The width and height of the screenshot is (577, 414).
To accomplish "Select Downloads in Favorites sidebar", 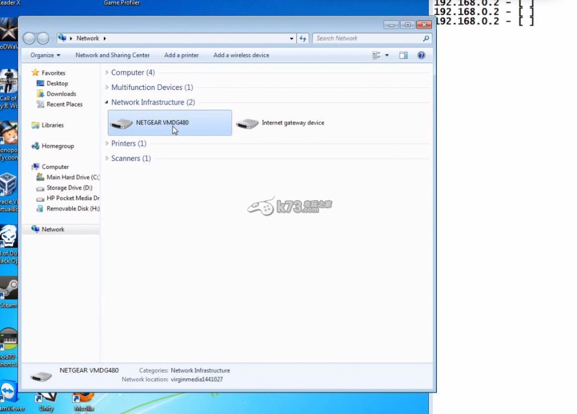I will [x=61, y=94].
